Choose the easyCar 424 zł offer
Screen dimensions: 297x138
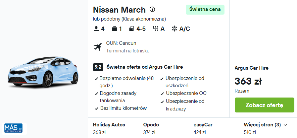(203, 128)
